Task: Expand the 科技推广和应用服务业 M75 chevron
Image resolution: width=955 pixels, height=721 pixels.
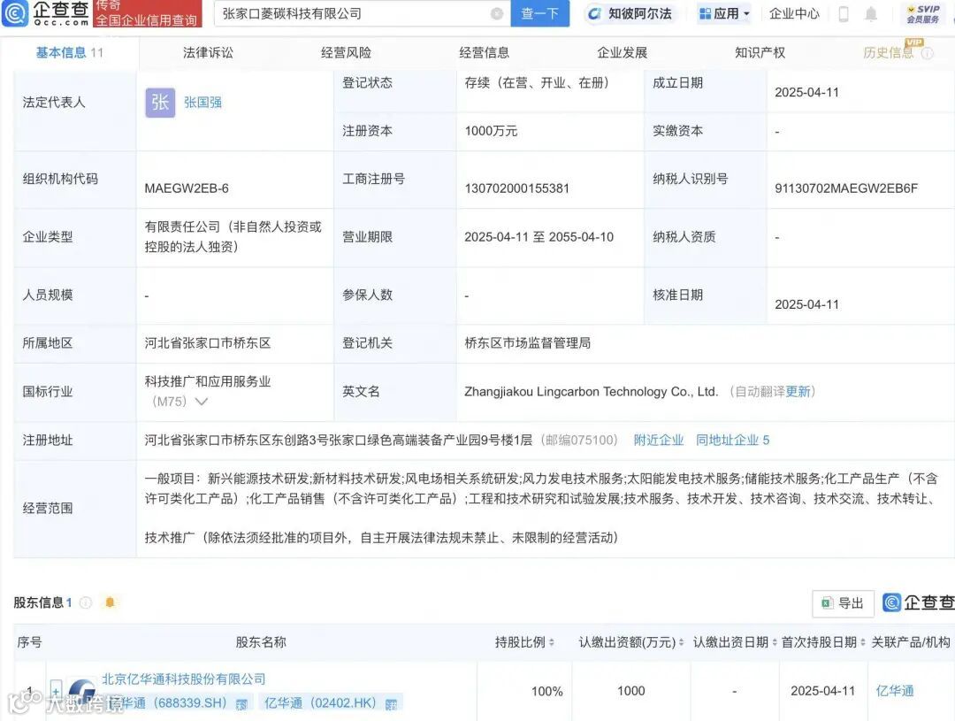Action: pyautogui.click(x=201, y=402)
